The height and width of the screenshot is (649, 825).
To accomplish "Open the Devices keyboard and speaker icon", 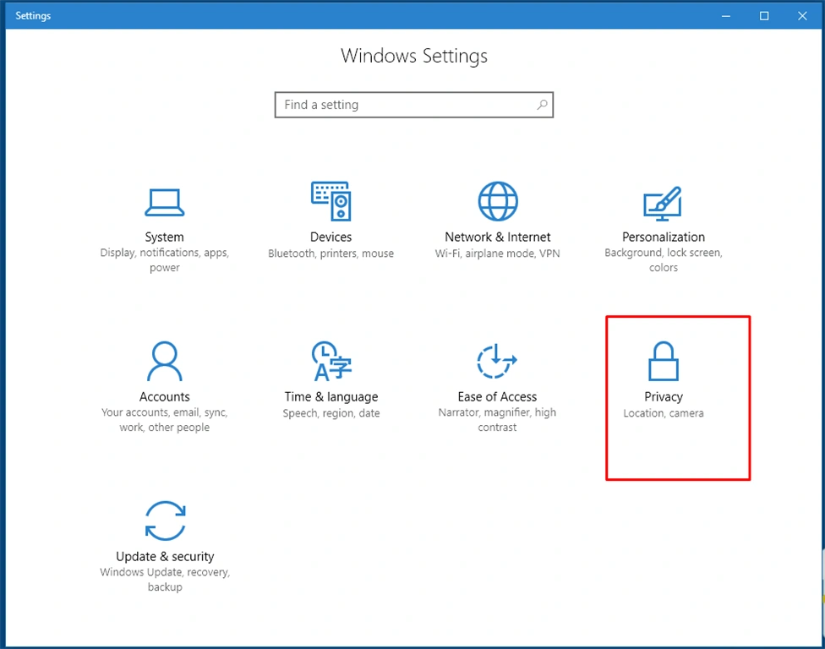I will click(331, 201).
